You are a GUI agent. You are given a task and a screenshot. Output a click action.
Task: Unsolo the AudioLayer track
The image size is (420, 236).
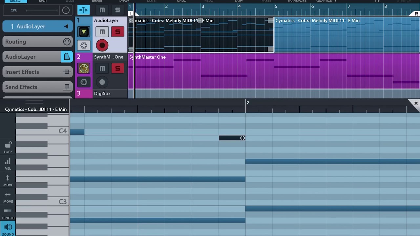[x=117, y=32]
